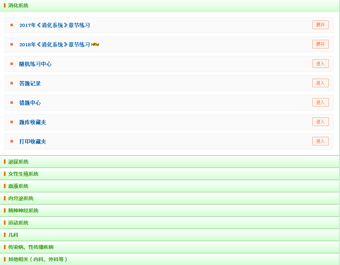
Task: Click the NEW badge icon
Action: (x=95, y=45)
